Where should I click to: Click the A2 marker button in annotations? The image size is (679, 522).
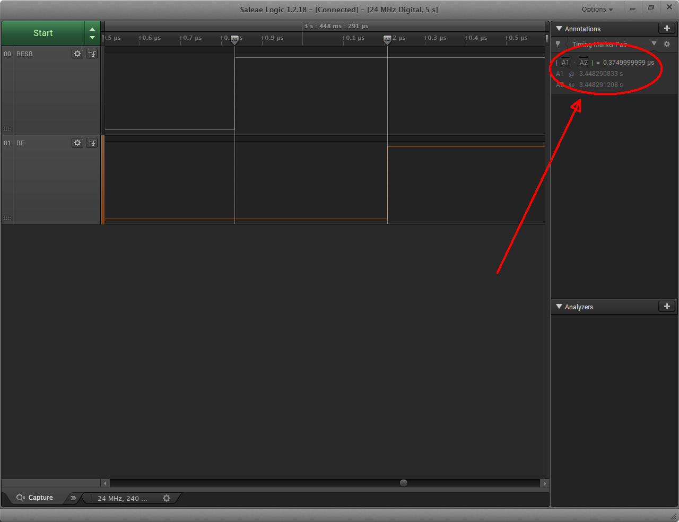(584, 63)
